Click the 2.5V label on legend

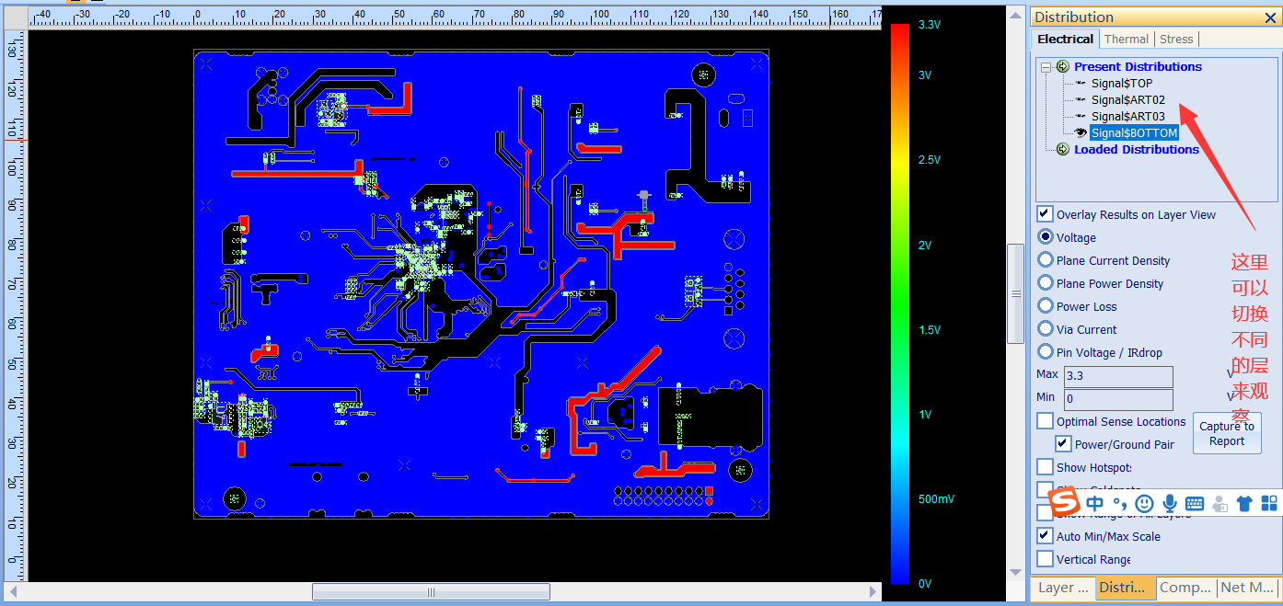930,160
